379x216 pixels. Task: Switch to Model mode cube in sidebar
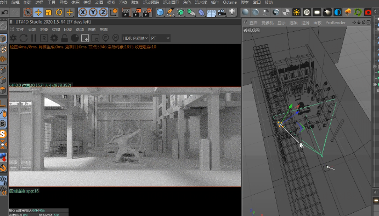pyautogui.click(x=3, y=39)
